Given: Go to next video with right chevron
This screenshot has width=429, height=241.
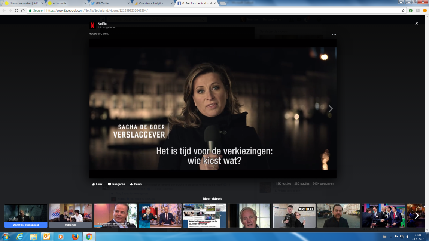Looking at the screenshot, I should pyautogui.click(x=331, y=109).
